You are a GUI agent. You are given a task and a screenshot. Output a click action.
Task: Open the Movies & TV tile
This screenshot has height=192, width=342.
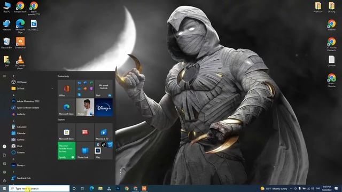point(104,132)
